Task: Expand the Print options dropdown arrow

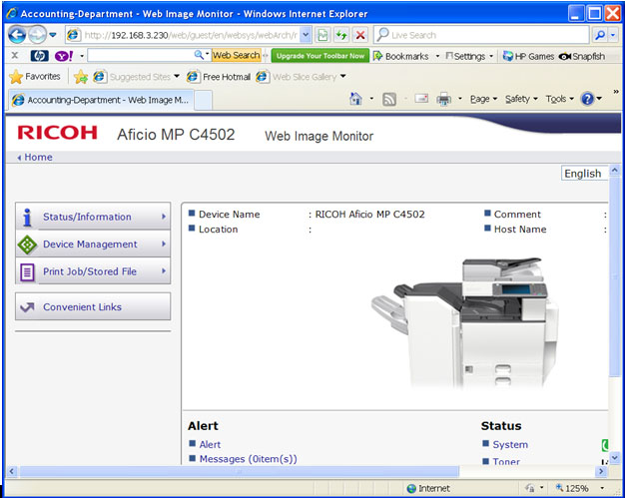Action: coord(460,99)
